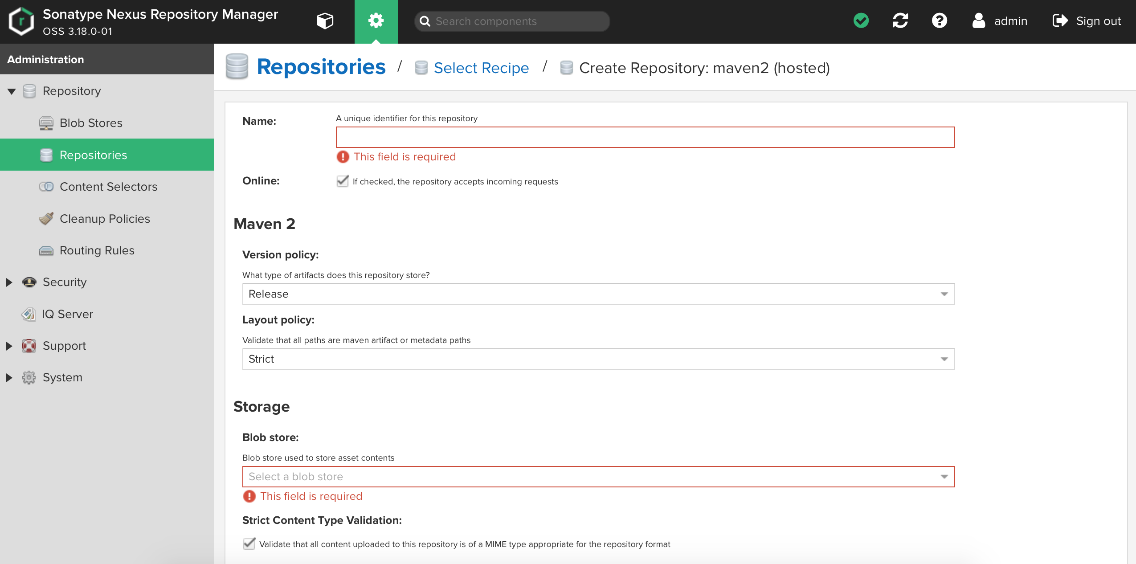Image resolution: width=1136 pixels, height=564 pixels.
Task: Click the Select Recipe breadcrumb icon
Action: click(x=421, y=68)
